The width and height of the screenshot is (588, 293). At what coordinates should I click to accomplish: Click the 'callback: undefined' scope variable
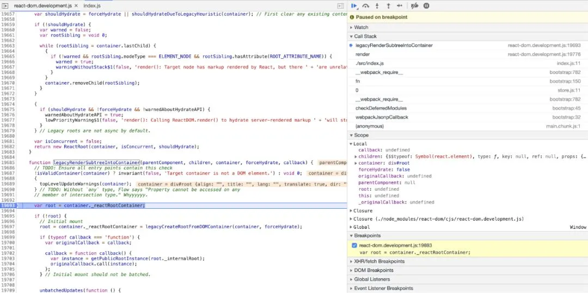pos(384,150)
